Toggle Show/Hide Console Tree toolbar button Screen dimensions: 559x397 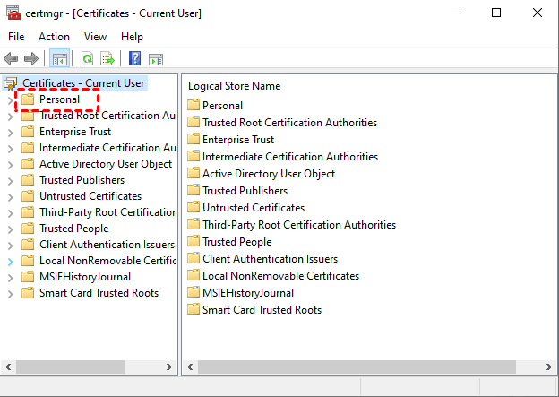60,59
